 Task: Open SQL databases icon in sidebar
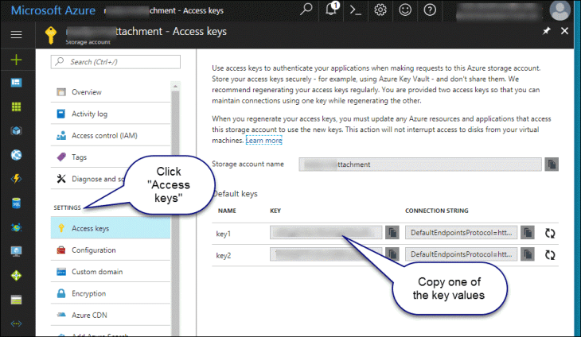[16, 203]
